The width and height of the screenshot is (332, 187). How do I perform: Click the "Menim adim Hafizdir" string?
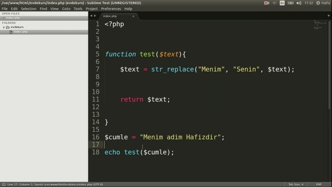point(180,137)
